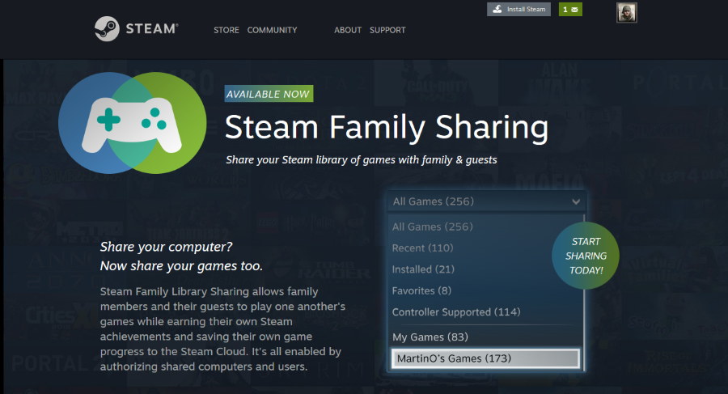Image resolution: width=728 pixels, height=394 pixels.
Task: Select Favorites (8) option
Action: pos(421,291)
